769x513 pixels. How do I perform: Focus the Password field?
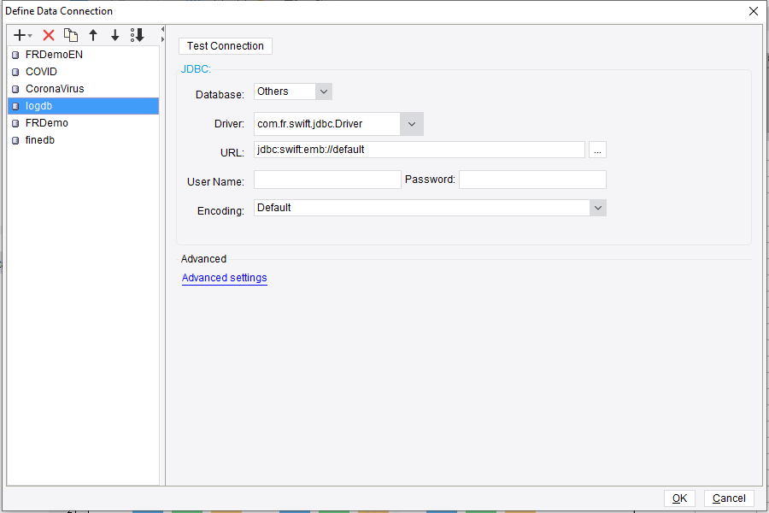tap(532, 180)
